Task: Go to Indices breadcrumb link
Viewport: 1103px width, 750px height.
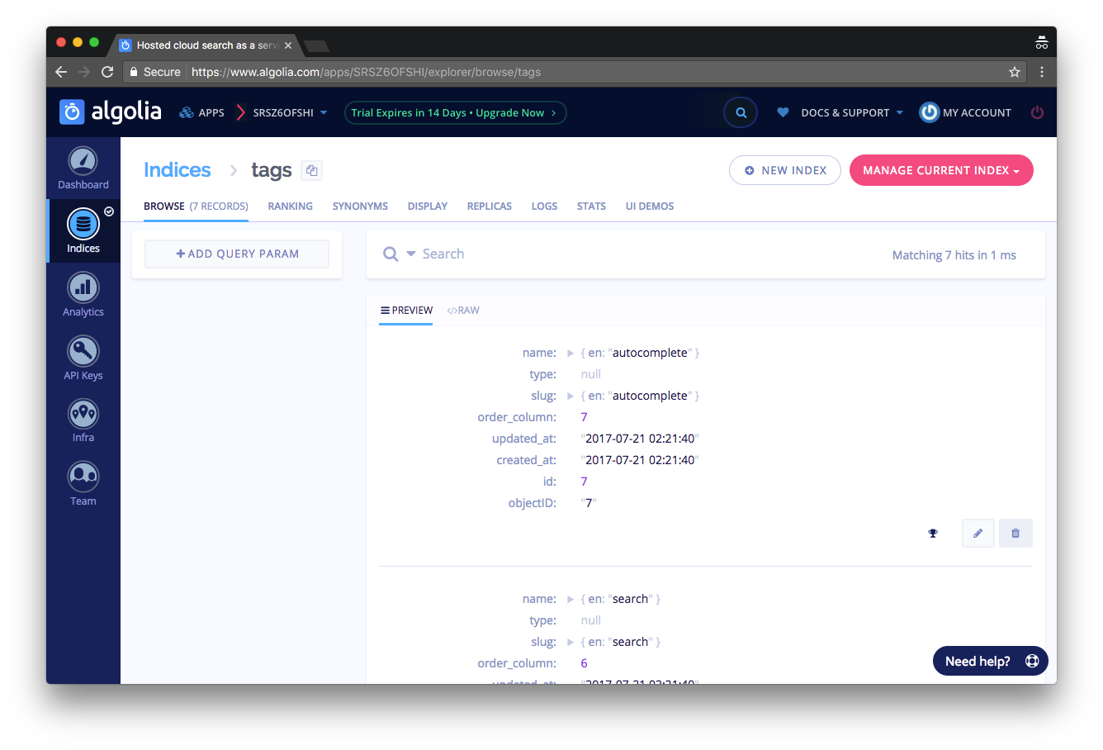Action: 178,170
